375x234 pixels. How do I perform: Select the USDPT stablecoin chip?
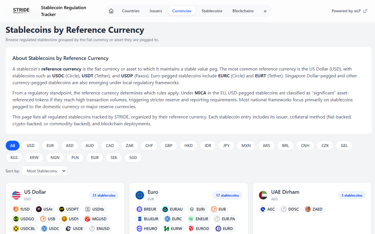[69, 209]
